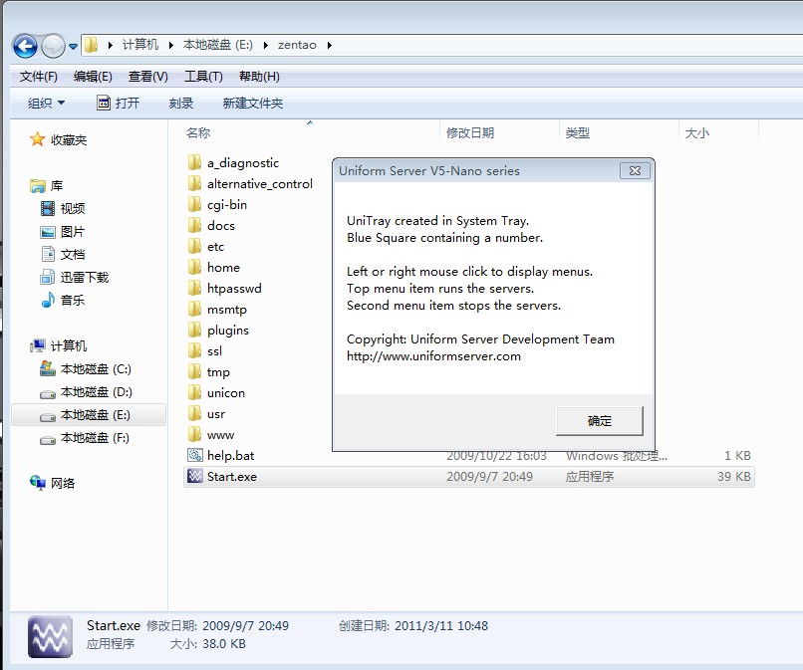803x670 pixels.
Task: Open the 文档 library
Action: [x=63, y=255]
